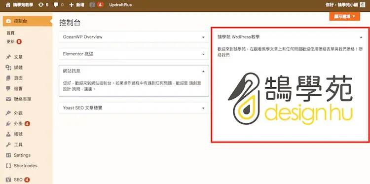Expand the Elementor 概述 widget arrow

pos(203,54)
